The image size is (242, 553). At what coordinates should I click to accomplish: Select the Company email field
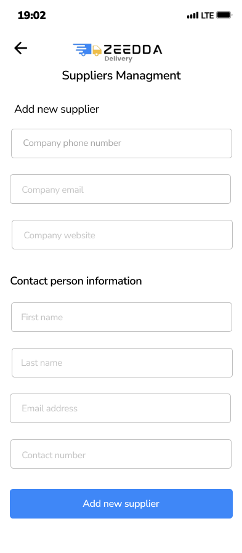coord(120,189)
